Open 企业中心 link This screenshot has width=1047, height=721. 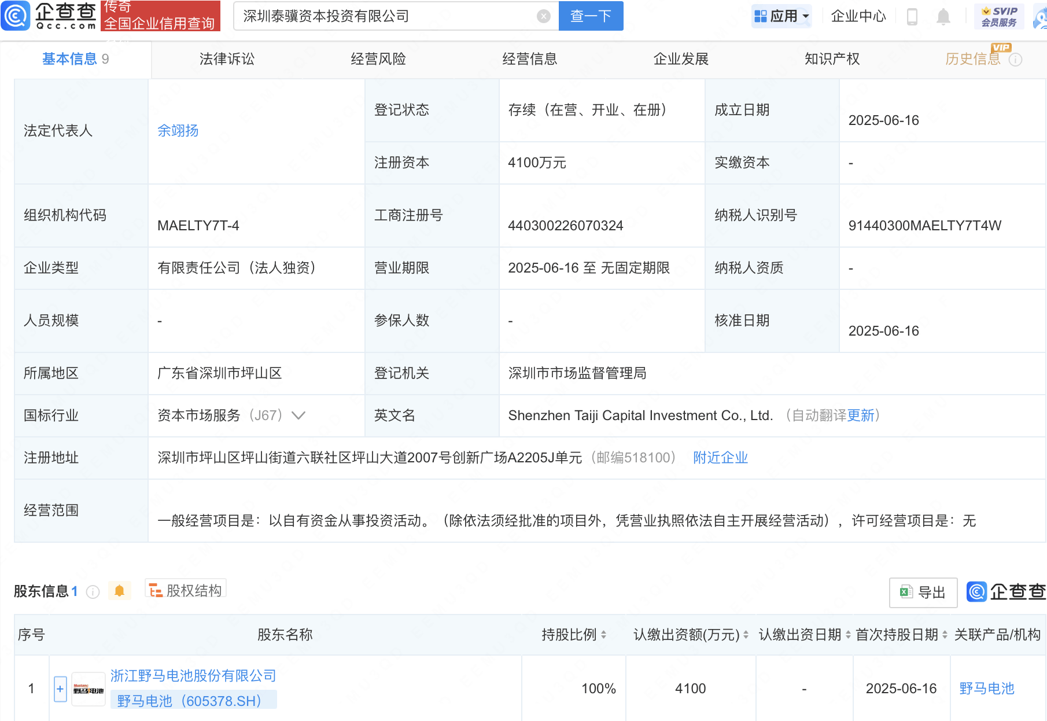click(858, 16)
